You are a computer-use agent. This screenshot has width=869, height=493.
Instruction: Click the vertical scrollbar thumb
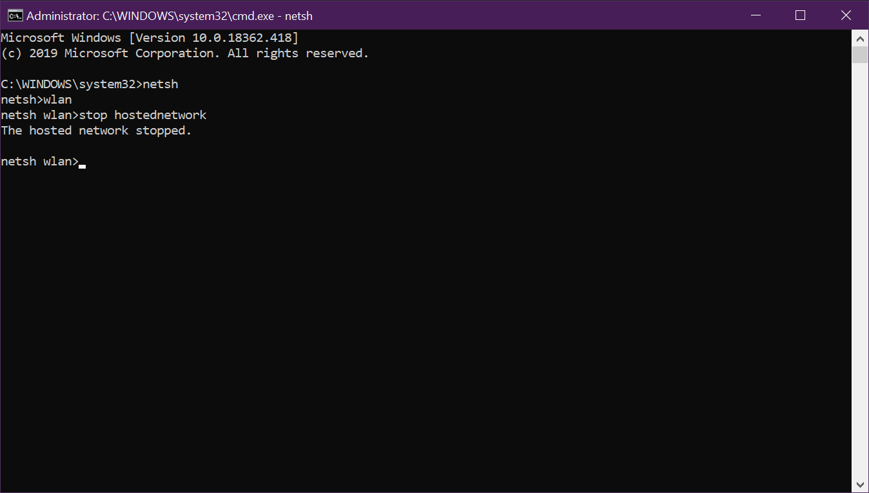coord(860,55)
